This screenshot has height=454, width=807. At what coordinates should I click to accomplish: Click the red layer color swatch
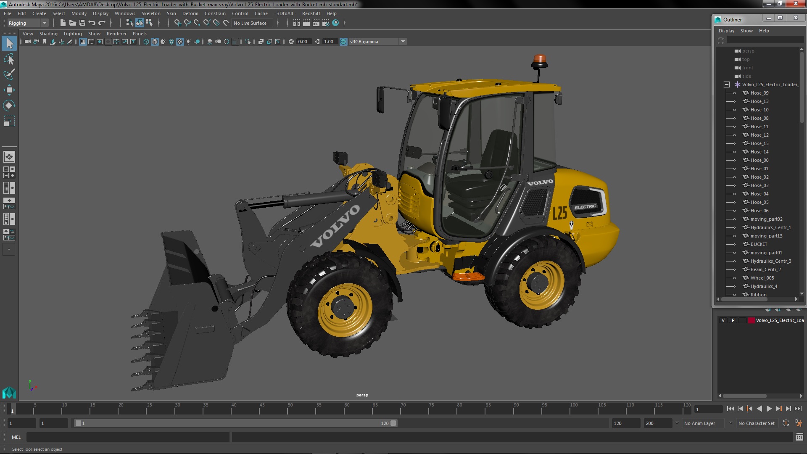coord(751,320)
